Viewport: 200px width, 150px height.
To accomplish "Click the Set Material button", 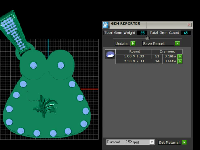I will (170, 142).
